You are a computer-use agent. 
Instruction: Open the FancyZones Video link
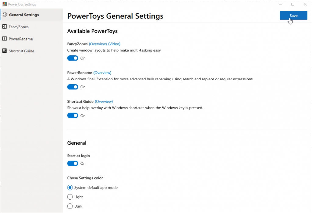coord(114,44)
